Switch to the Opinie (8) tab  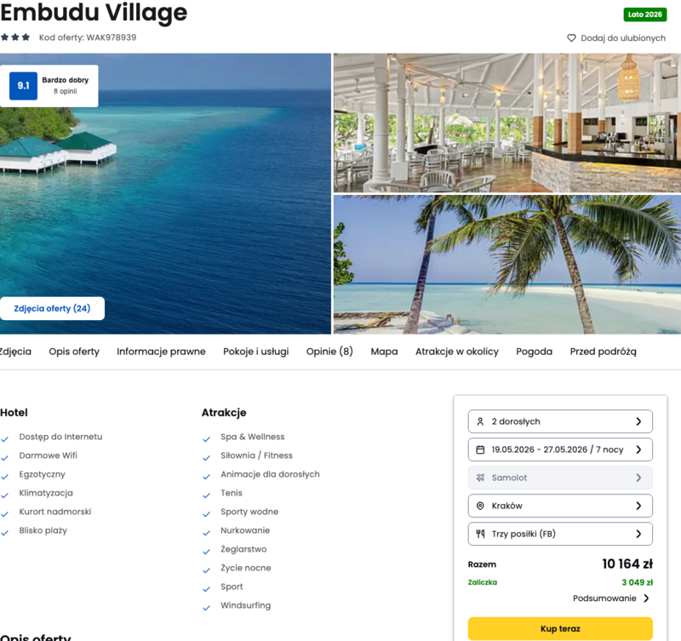click(x=329, y=352)
